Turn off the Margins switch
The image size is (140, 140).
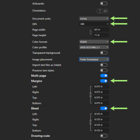[104, 81]
